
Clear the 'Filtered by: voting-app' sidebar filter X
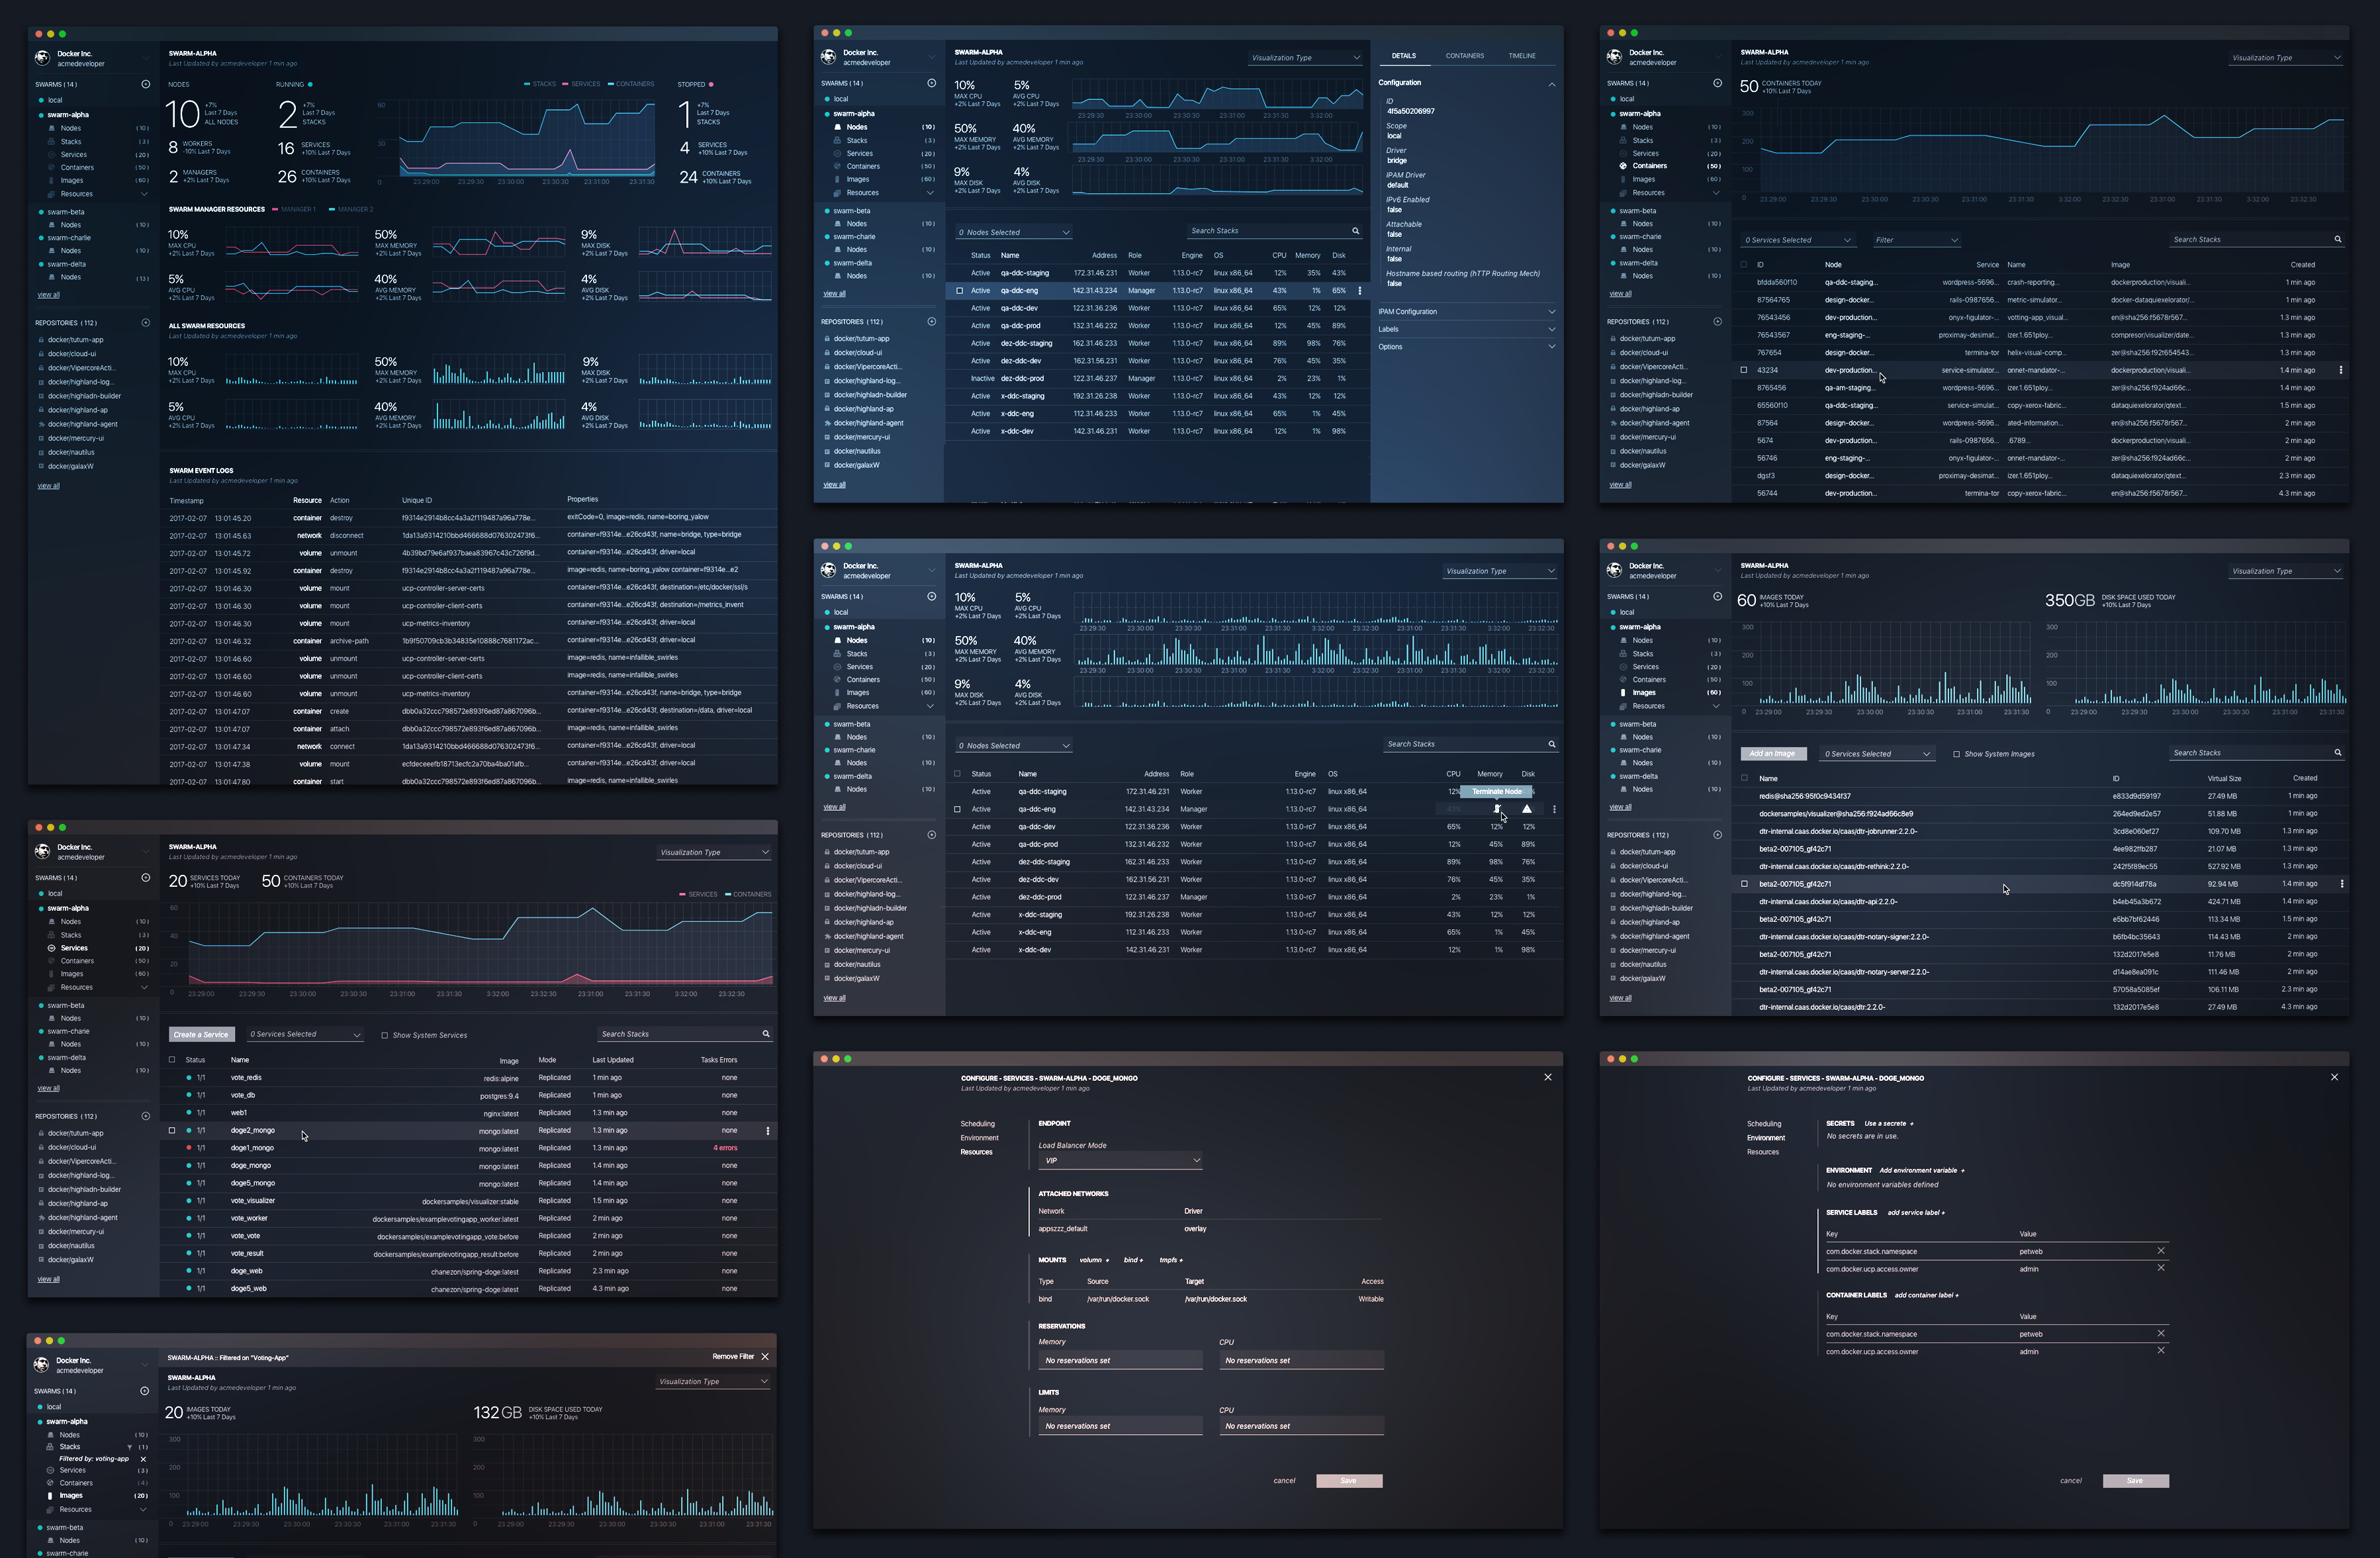tap(142, 1459)
